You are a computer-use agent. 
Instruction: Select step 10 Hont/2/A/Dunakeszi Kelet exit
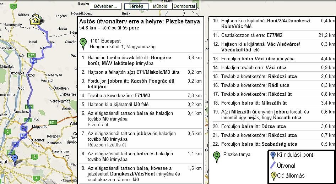(273, 23)
